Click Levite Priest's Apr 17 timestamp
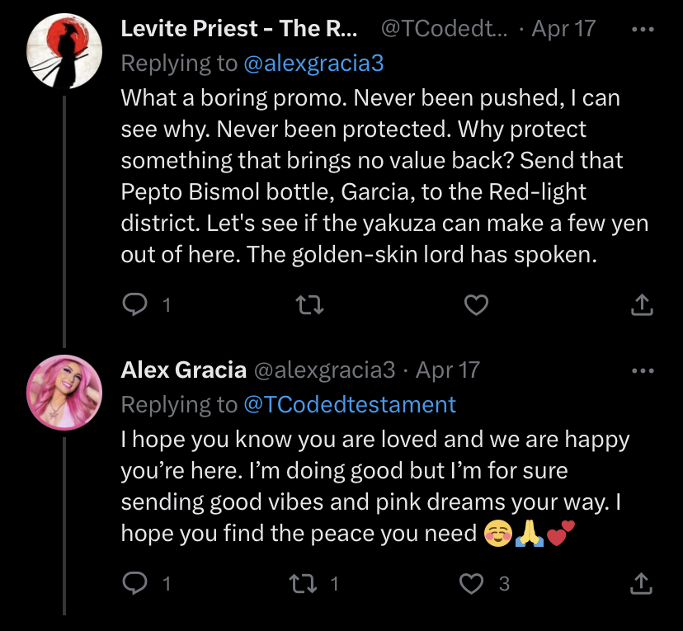This screenshot has width=683, height=631. (563, 29)
